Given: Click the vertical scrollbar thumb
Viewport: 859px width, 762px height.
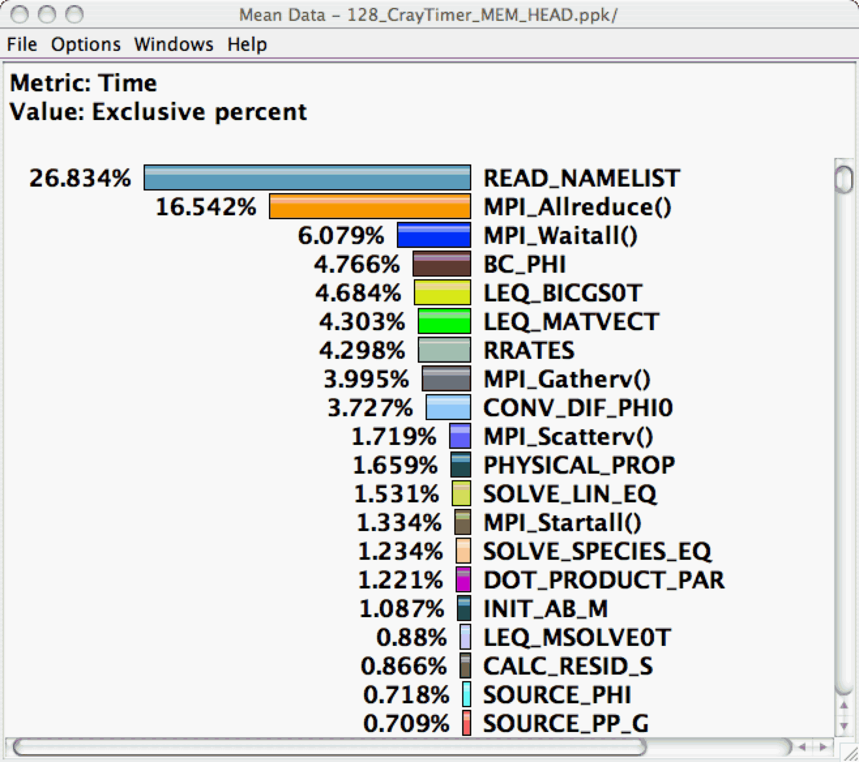Looking at the screenshot, I should coord(844,179).
